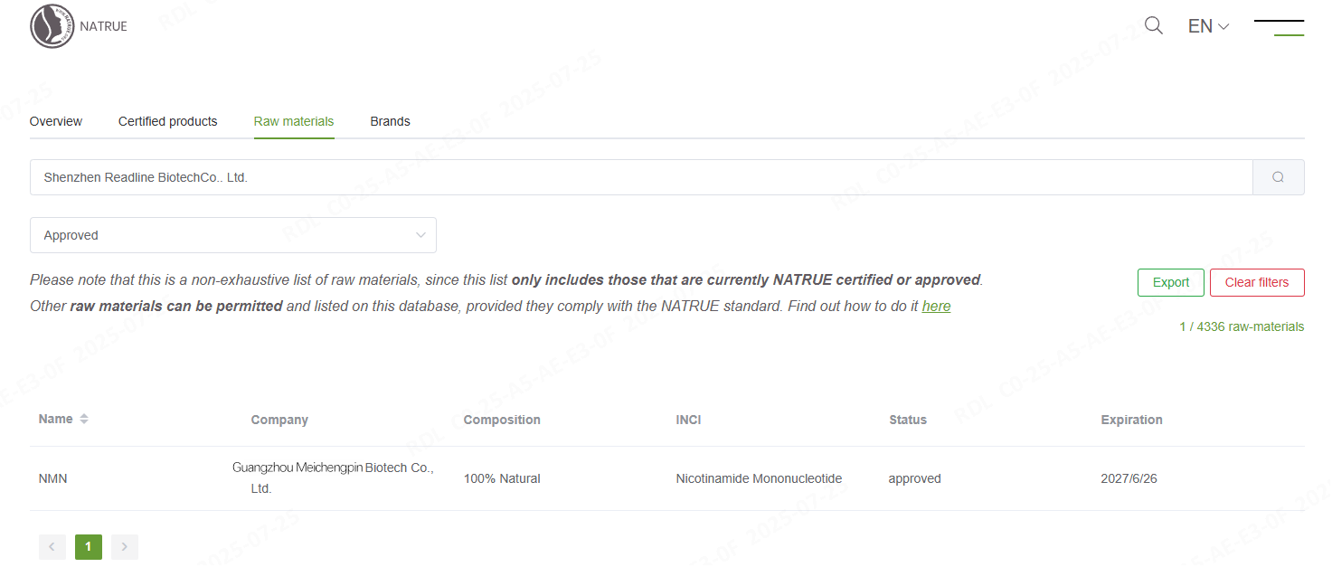The image size is (1332, 567).
Task: Click the Company column header
Action: [x=279, y=420]
